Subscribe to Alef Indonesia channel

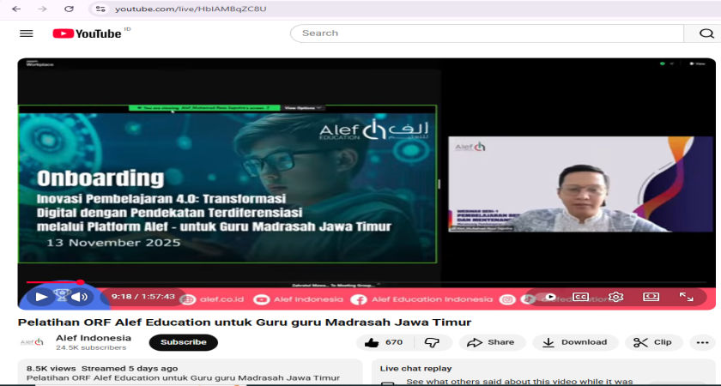(183, 342)
